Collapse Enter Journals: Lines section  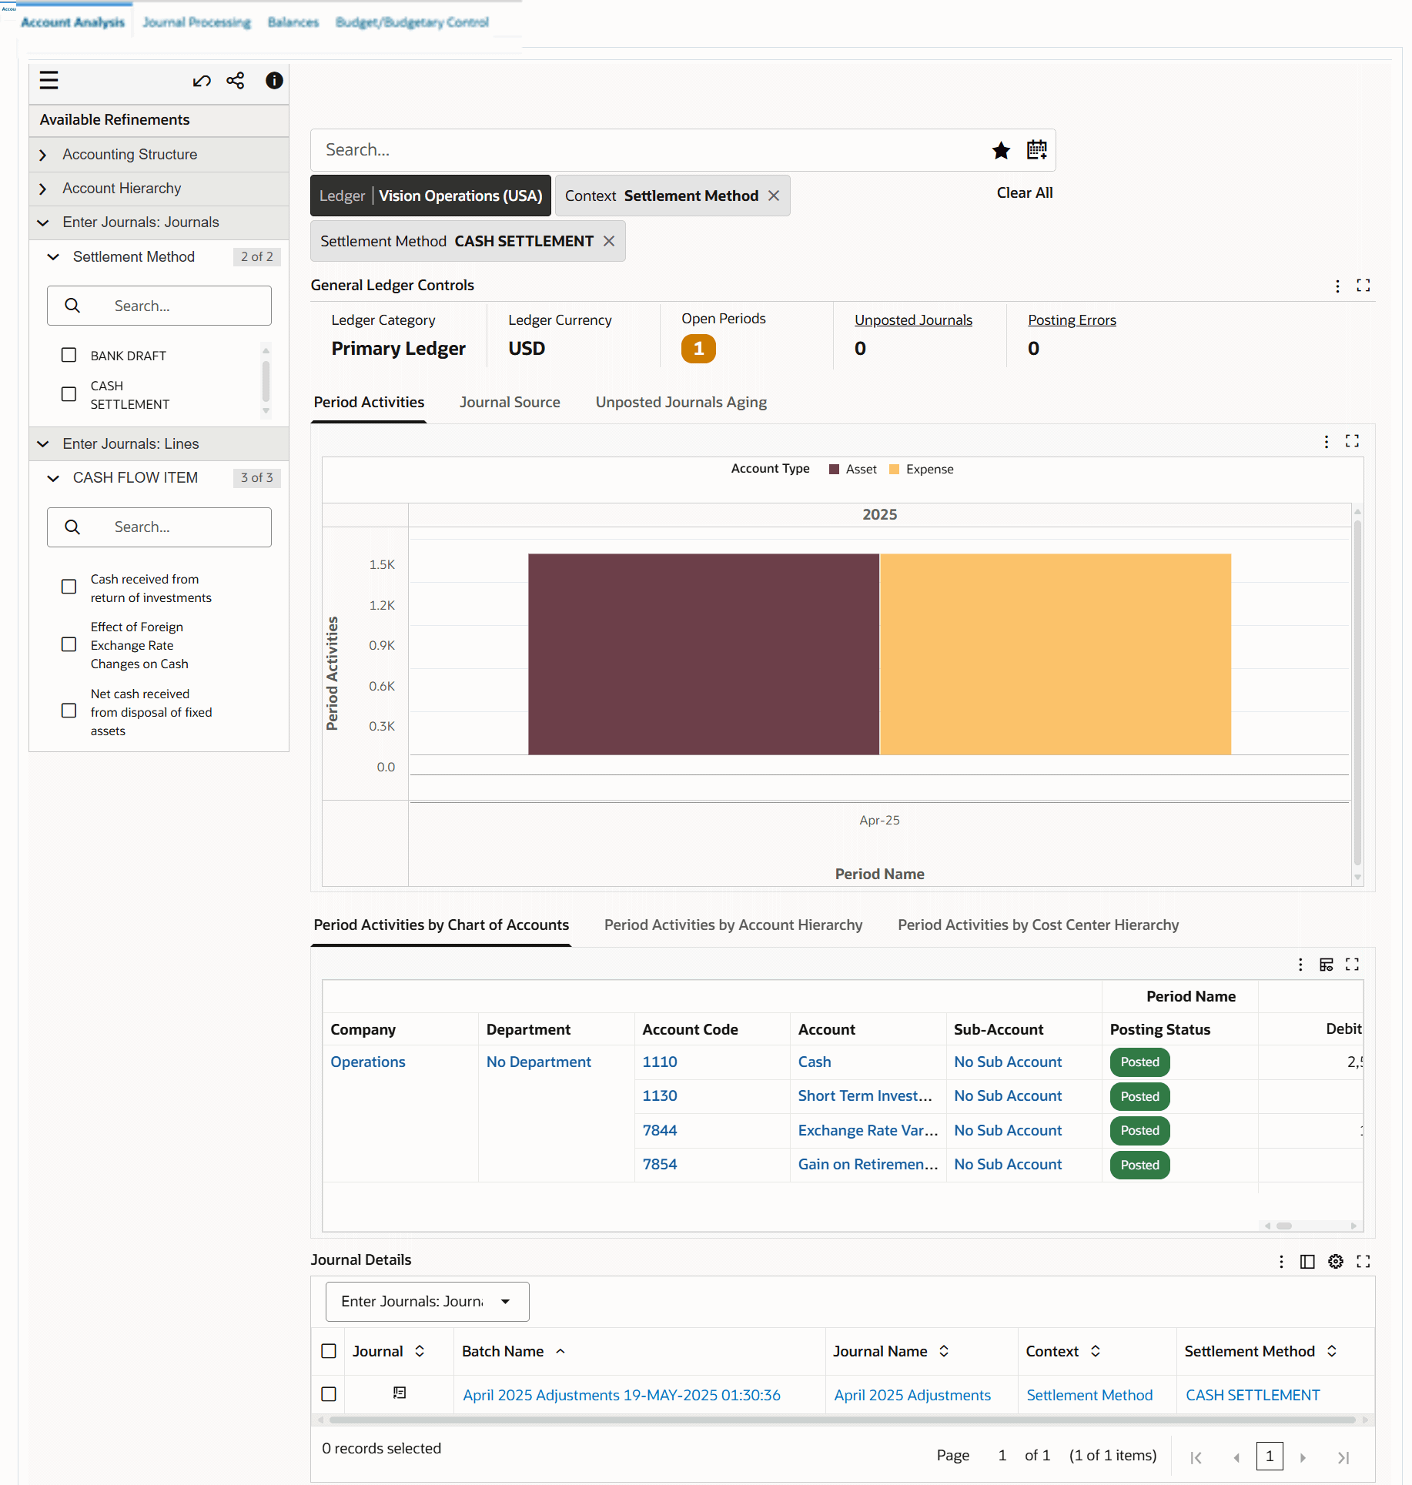click(43, 444)
